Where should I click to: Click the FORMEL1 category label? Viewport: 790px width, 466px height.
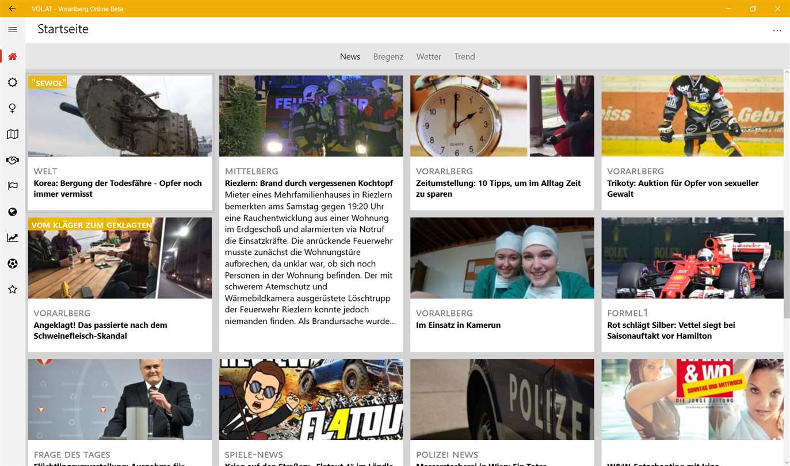628,313
